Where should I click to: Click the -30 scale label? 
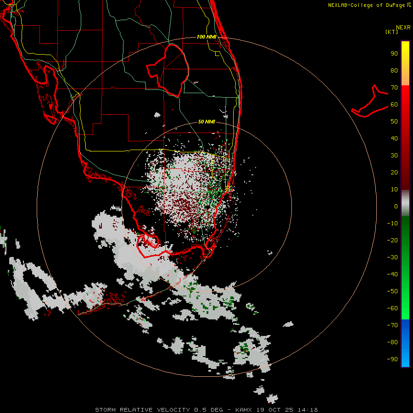(392, 257)
